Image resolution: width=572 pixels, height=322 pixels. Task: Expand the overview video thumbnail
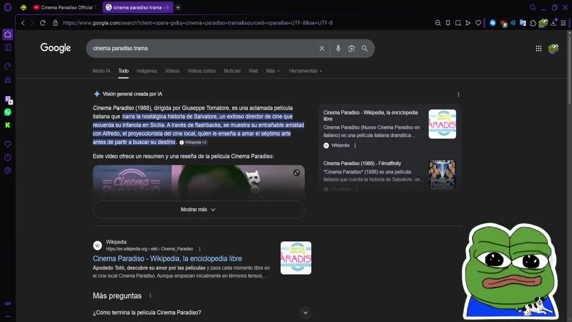(x=296, y=173)
